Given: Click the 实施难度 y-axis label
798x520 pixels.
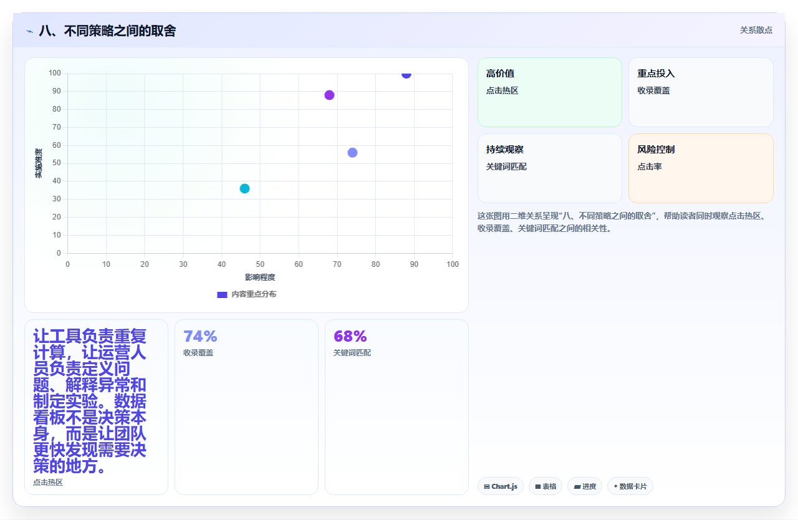Looking at the screenshot, I should click(x=39, y=163).
